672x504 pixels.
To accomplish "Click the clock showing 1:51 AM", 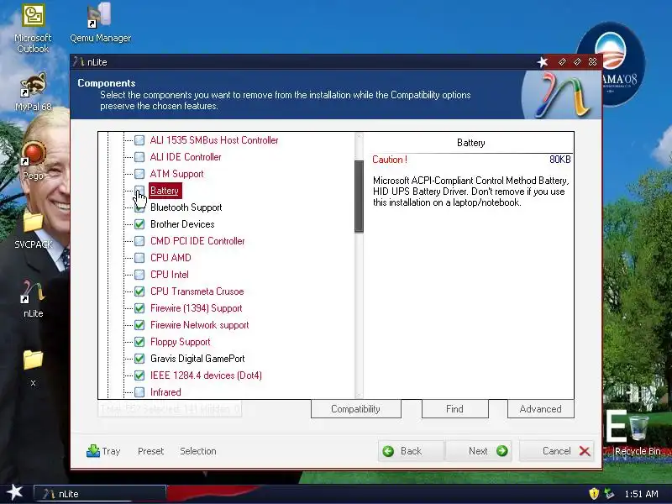I will (641, 494).
